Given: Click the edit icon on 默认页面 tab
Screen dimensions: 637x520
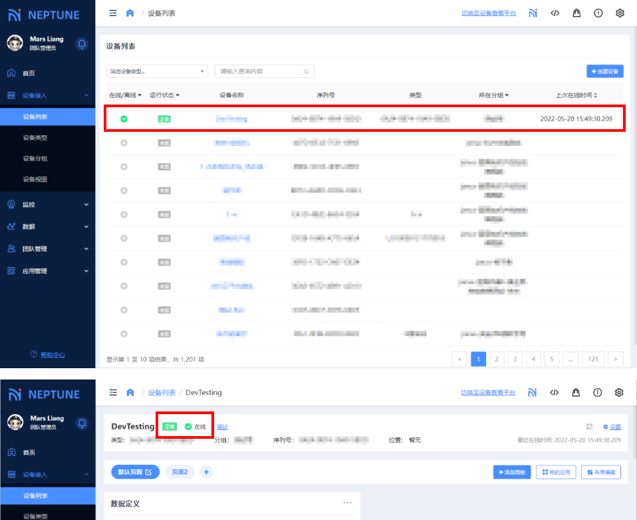Looking at the screenshot, I should [149, 472].
